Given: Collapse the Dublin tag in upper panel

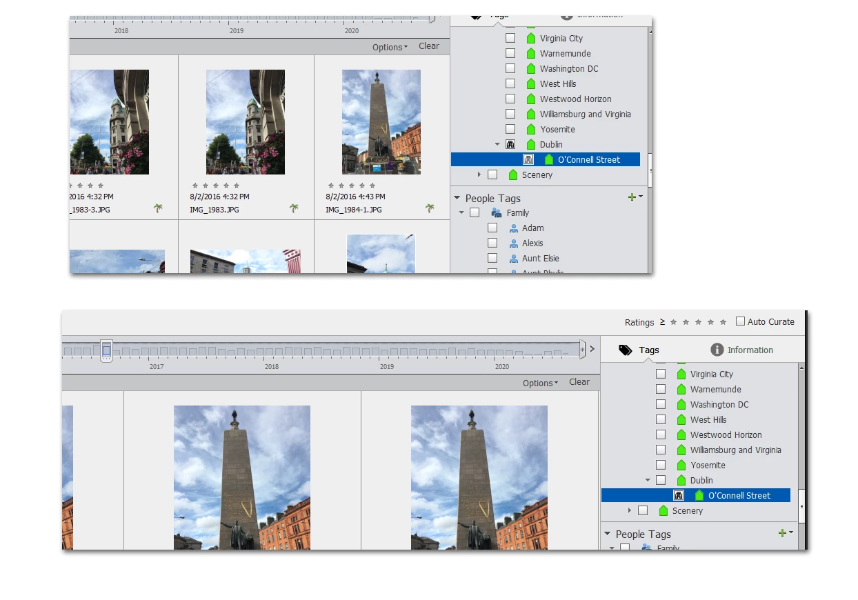Looking at the screenshot, I should pyautogui.click(x=497, y=144).
